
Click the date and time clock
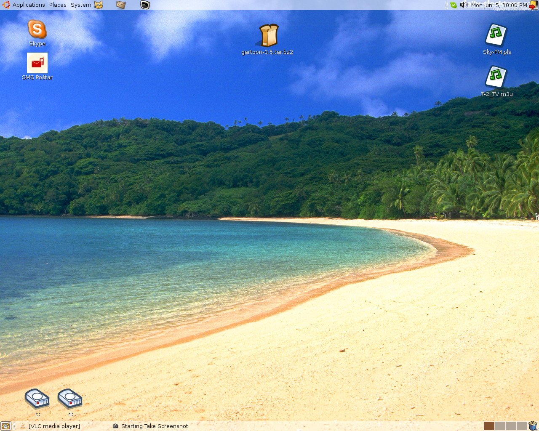[x=499, y=5]
